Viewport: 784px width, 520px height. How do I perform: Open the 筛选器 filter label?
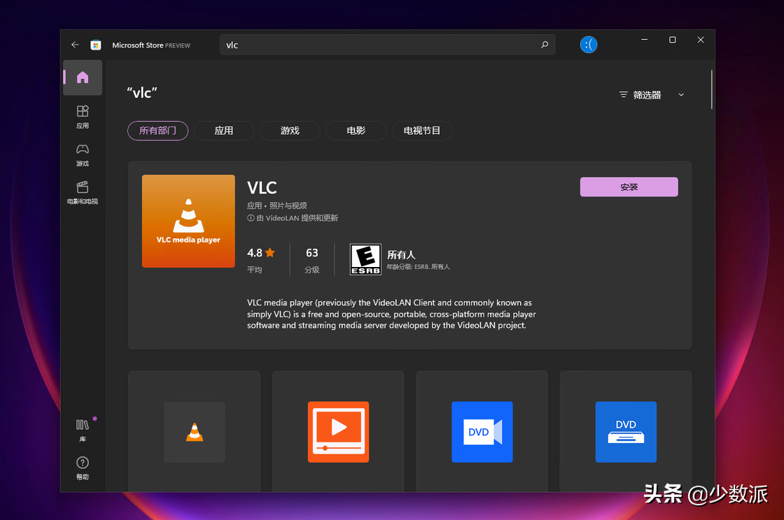[x=647, y=95]
